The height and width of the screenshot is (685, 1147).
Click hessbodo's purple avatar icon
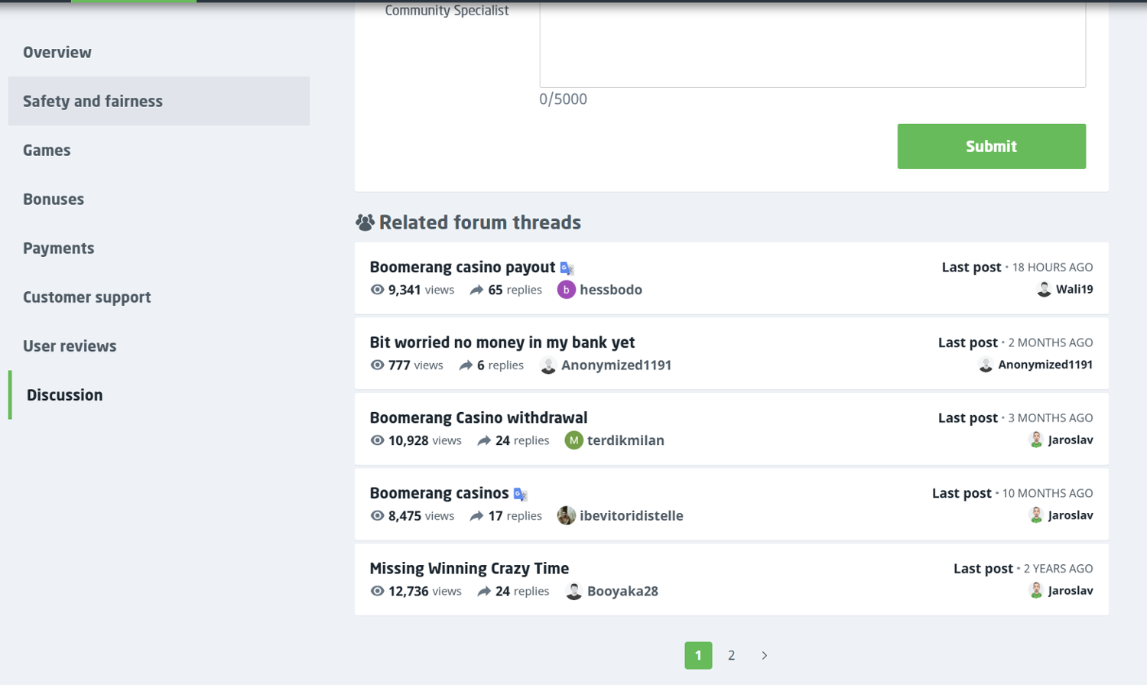(566, 290)
